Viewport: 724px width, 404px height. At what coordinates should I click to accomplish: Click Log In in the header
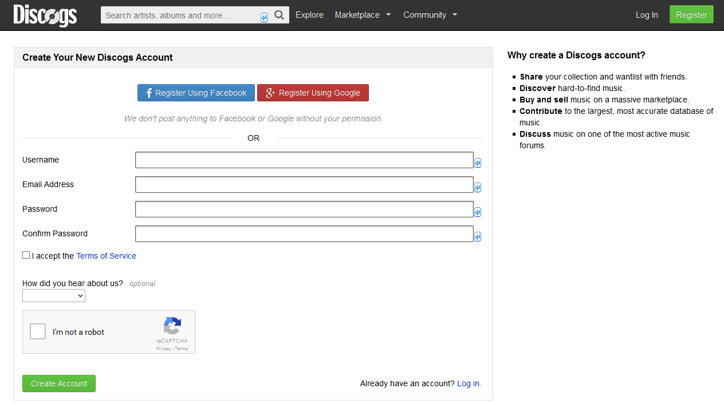pyautogui.click(x=647, y=15)
